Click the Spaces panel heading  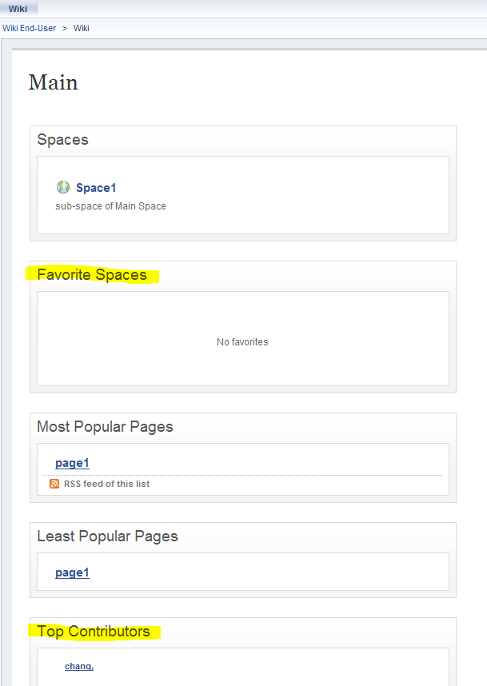pyautogui.click(x=62, y=140)
